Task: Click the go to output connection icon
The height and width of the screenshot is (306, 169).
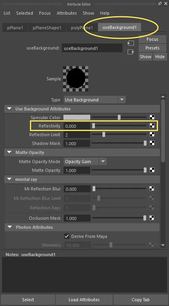Action: (x=131, y=52)
